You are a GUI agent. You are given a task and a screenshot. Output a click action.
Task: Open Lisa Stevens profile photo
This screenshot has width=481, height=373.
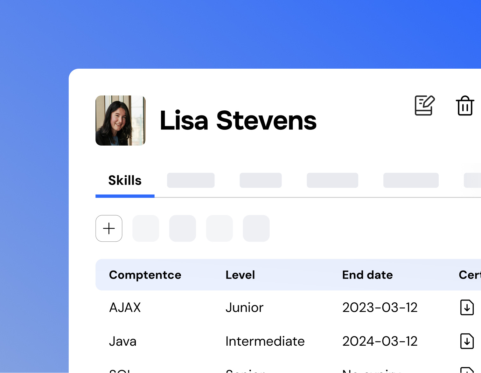coord(121,121)
